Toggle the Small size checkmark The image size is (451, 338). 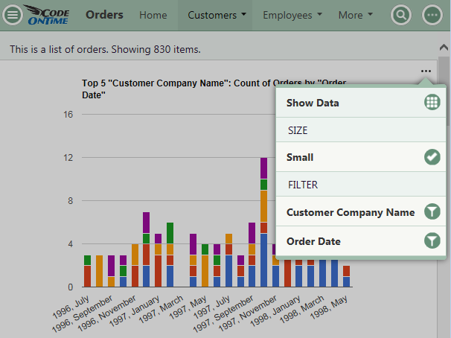tap(432, 157)
